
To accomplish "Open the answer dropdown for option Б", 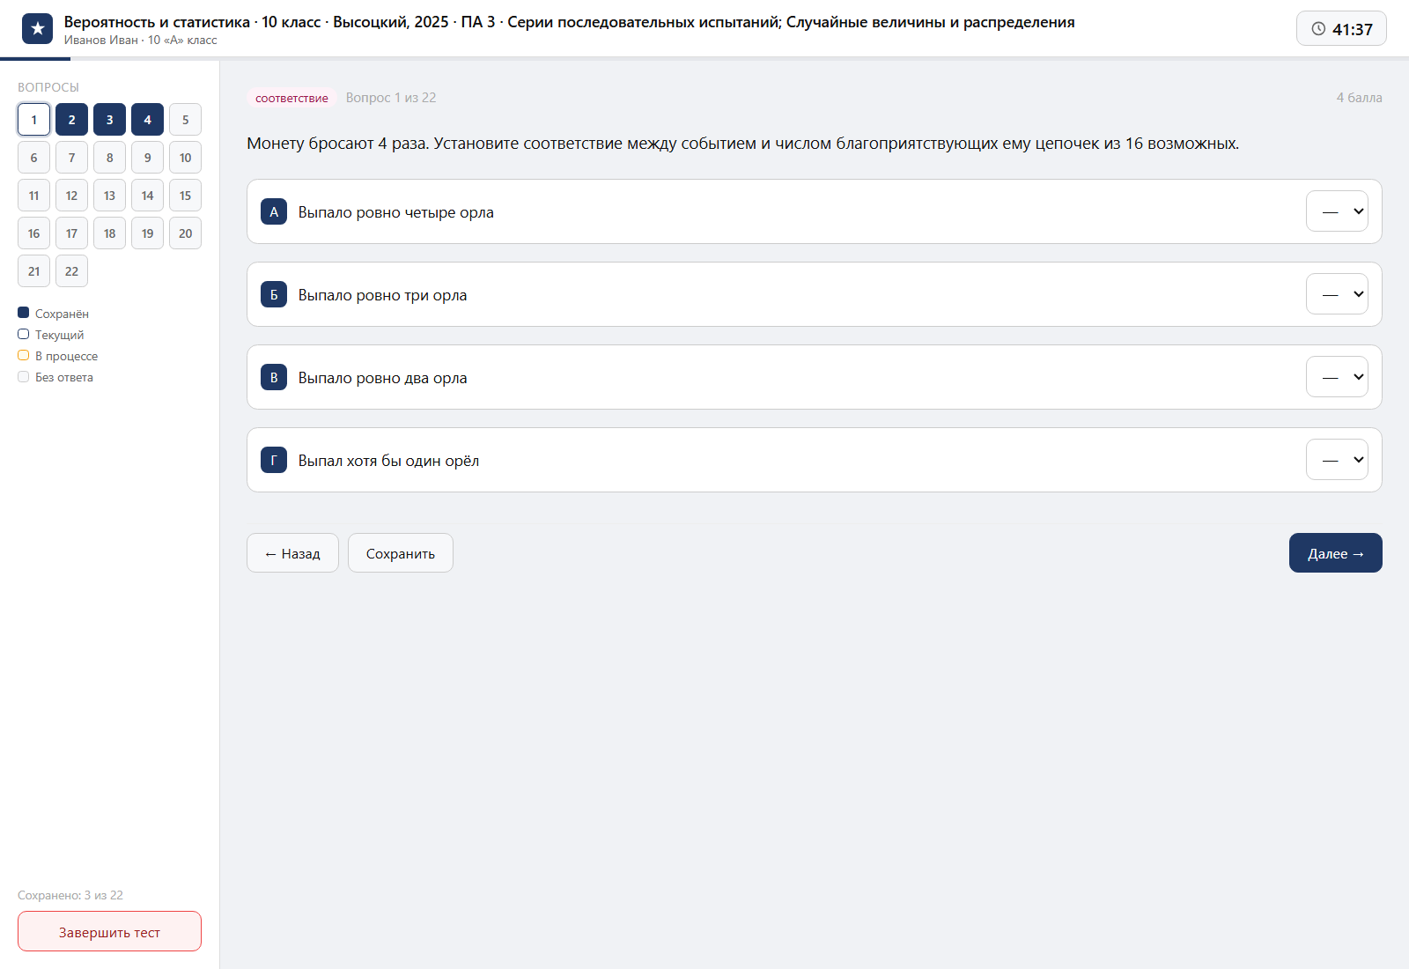I will click(x=1337, y=294).
